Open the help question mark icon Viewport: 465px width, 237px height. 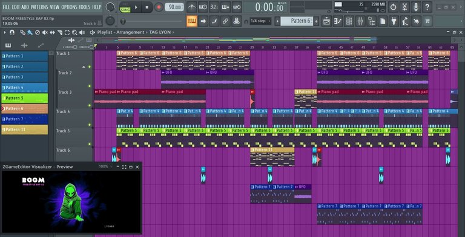(427, 7)
